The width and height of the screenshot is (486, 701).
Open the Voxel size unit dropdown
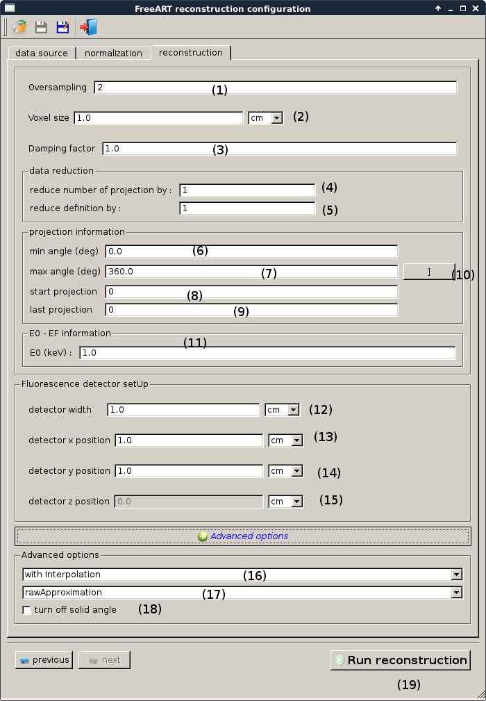pos(266,118)
